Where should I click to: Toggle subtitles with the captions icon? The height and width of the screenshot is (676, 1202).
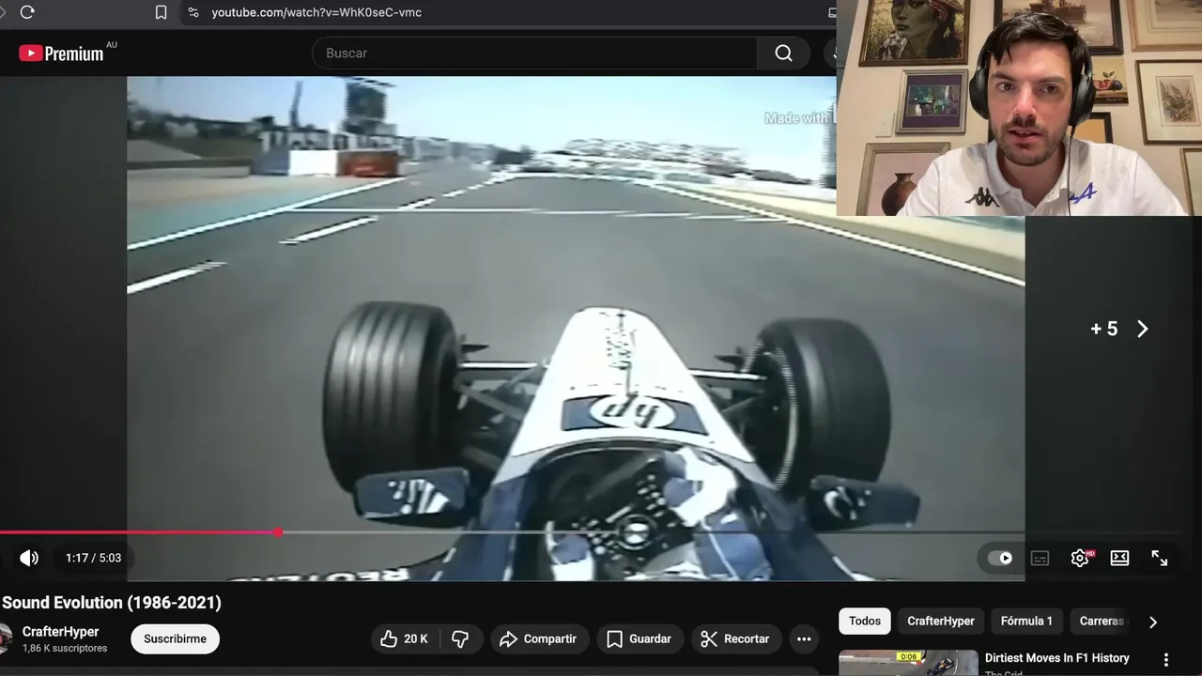click(1040, 558)
